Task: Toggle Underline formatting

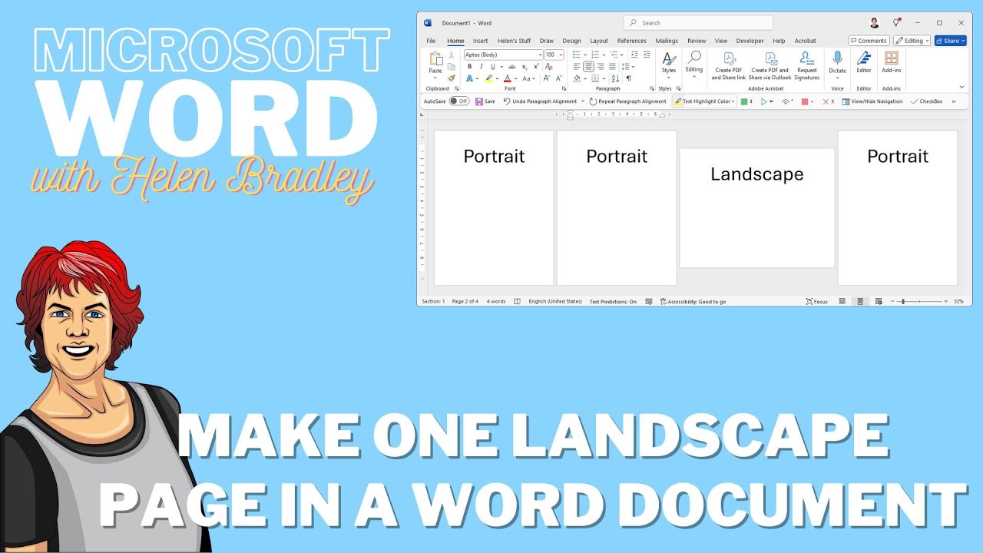Action: [x=493, y=67]
